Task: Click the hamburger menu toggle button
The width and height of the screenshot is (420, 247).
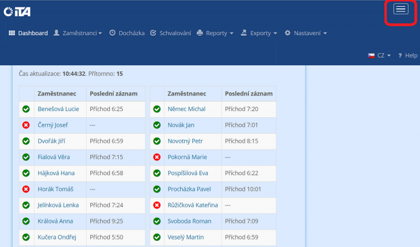Action: click(x=401, y=9)
